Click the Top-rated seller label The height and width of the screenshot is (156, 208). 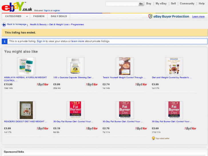[163, 139]
